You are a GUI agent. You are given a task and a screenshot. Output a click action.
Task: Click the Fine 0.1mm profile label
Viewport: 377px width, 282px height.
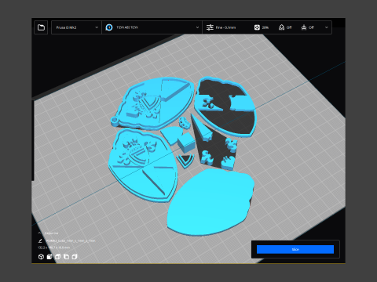[225, 27]
